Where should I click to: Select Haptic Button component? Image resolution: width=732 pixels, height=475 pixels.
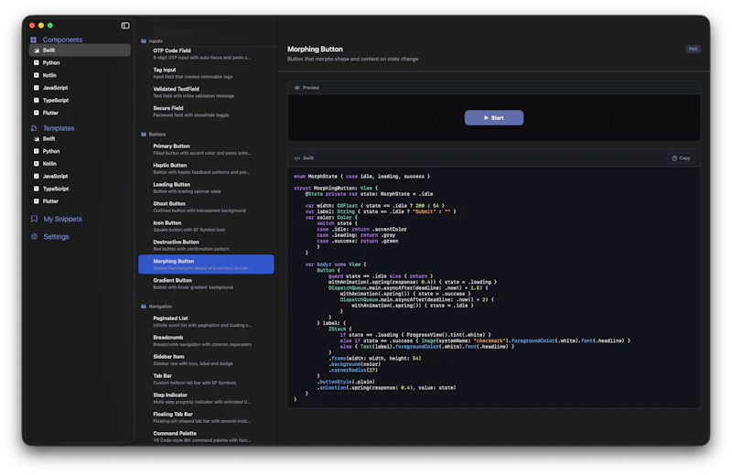click(207, 168)
